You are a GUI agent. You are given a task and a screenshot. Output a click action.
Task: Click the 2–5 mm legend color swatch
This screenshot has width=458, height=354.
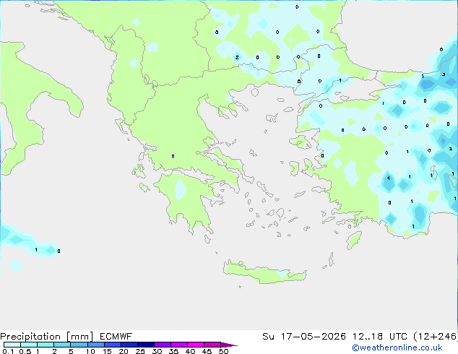(62, 345)
